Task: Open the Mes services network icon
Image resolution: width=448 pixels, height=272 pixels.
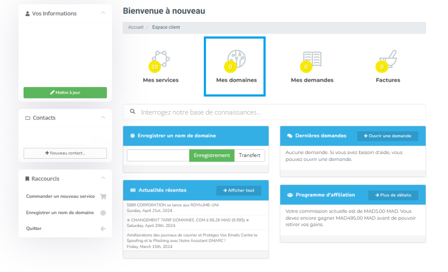Action: pyautogui.click(x=161, y=59)
